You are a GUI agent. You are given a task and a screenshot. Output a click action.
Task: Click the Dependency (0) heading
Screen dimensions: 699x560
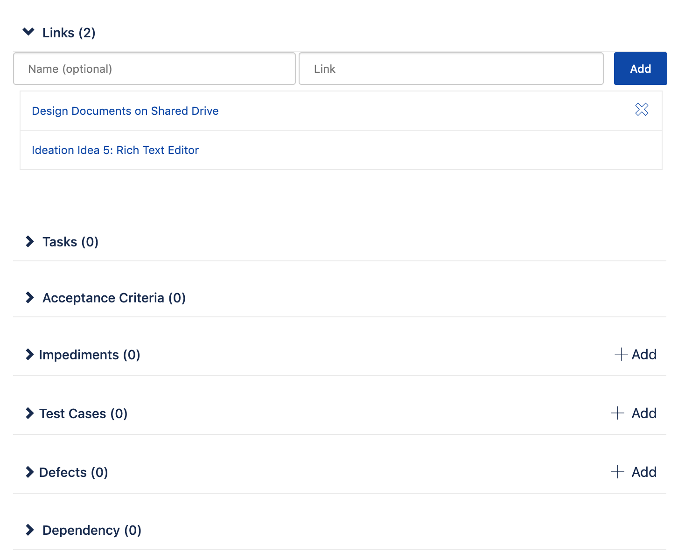tap(92, 530)
